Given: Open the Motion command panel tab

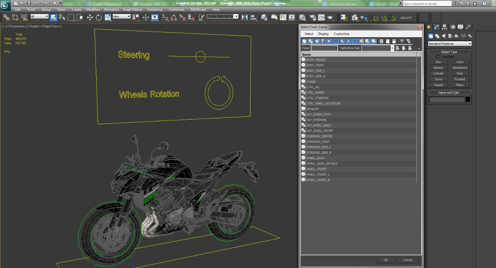Looking at the screenshot, I should [453, 27].
